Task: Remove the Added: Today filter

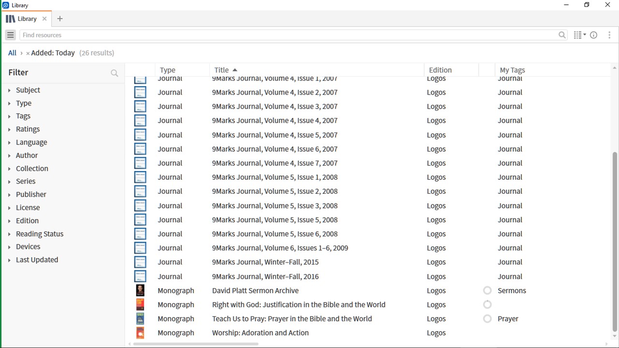Action: 28,53
